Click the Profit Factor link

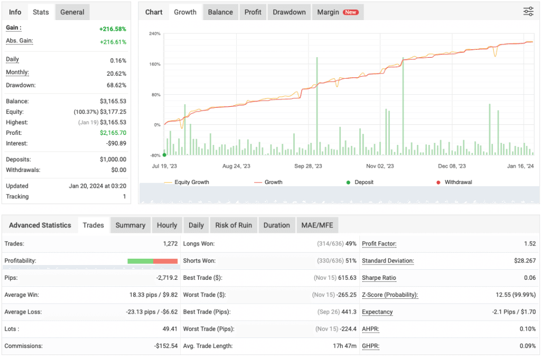[x=379, y=244]
